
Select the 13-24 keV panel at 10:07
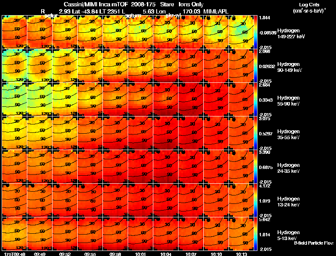(191, 201)
